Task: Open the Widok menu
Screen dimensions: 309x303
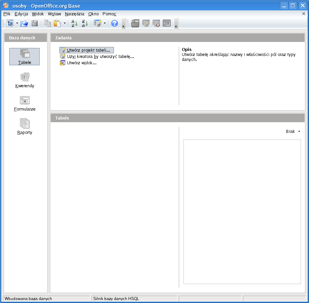Action: 38,14
